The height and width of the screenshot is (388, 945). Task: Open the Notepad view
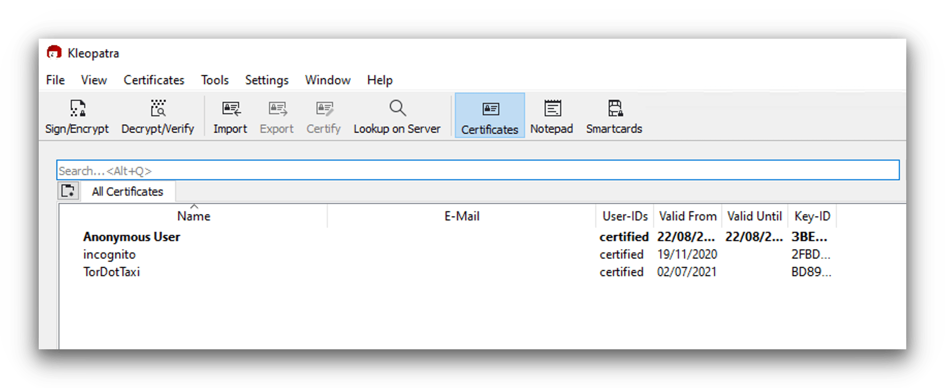[x=552, y=117]
